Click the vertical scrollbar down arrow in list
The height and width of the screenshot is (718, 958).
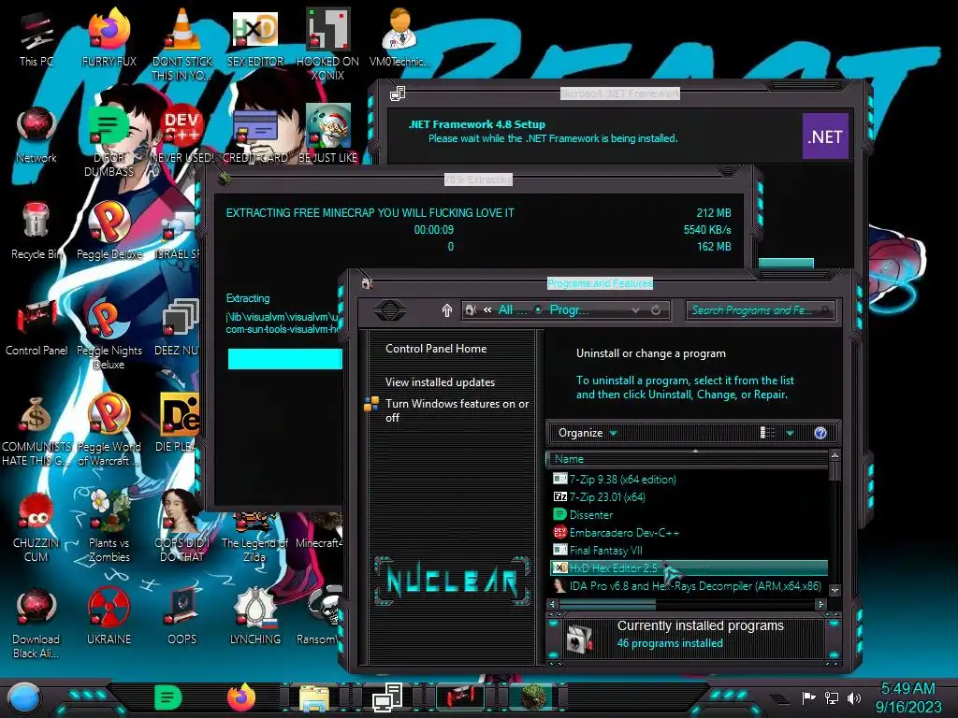point(835,591)
